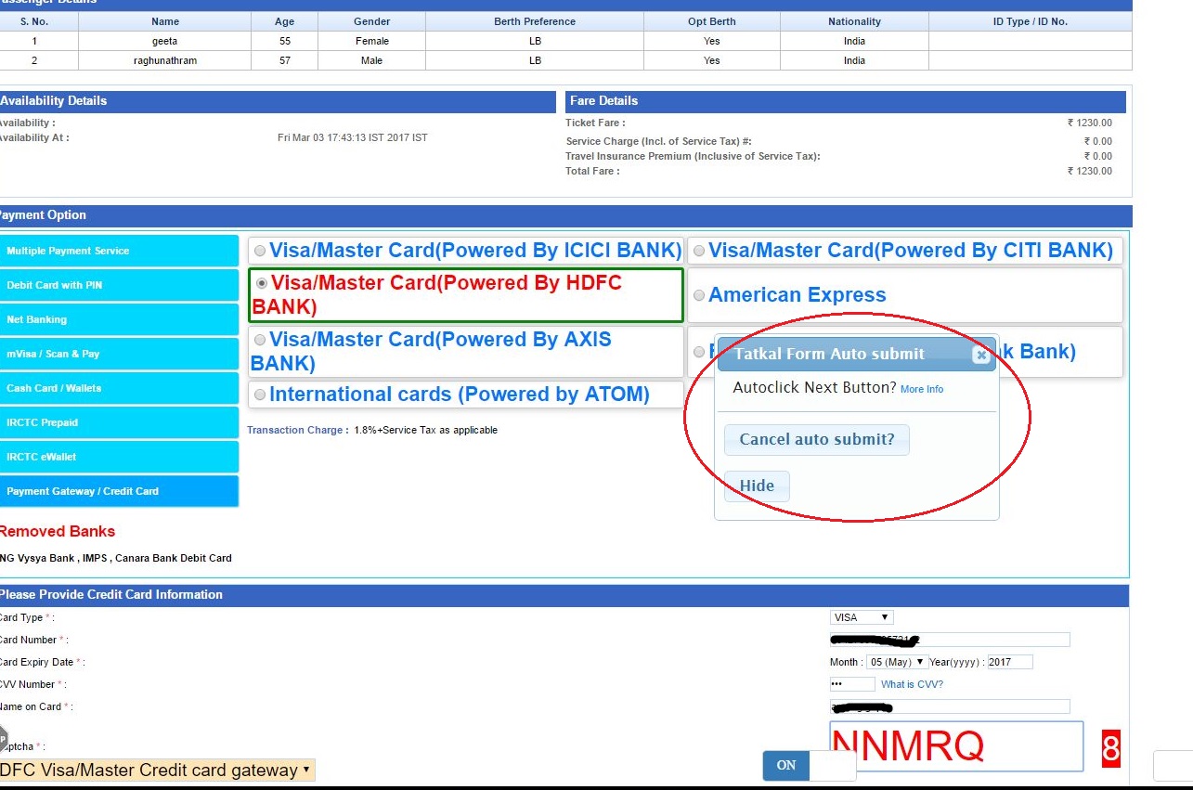The image size is (1193, 790).
Task: Click the Fare Details section header
Action: point(846,101)
